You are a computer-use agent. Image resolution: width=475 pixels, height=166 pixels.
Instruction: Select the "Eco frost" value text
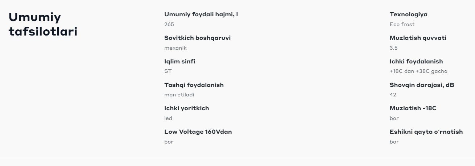402,25
